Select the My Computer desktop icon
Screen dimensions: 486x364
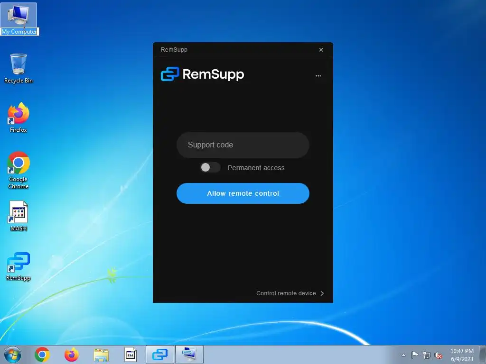[19, 19]
